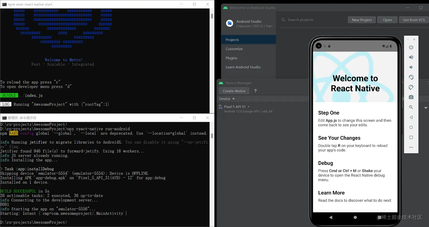Click the admin command prompt title icon

[5, 118]
